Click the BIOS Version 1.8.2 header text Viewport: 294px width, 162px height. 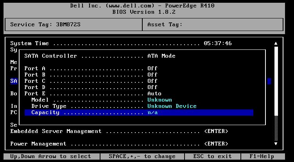pyautogui.click(x=144, y=12)
